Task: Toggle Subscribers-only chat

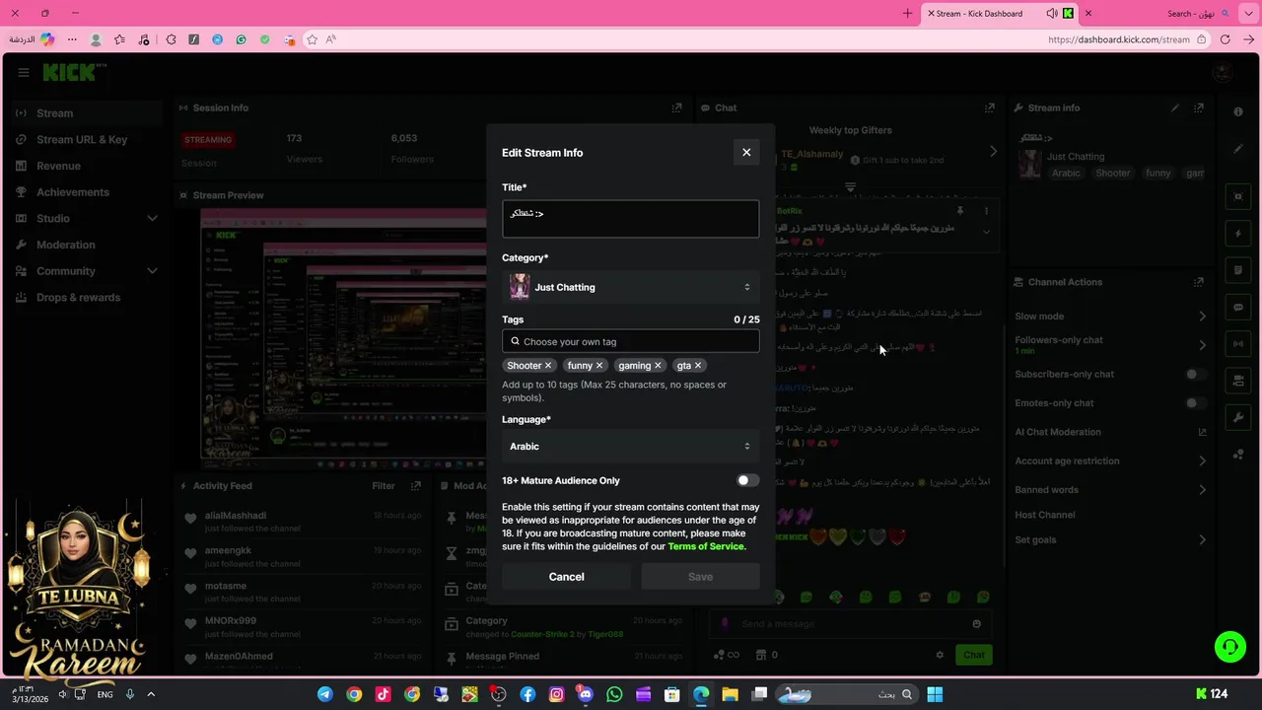Action: click(1194, 374)
